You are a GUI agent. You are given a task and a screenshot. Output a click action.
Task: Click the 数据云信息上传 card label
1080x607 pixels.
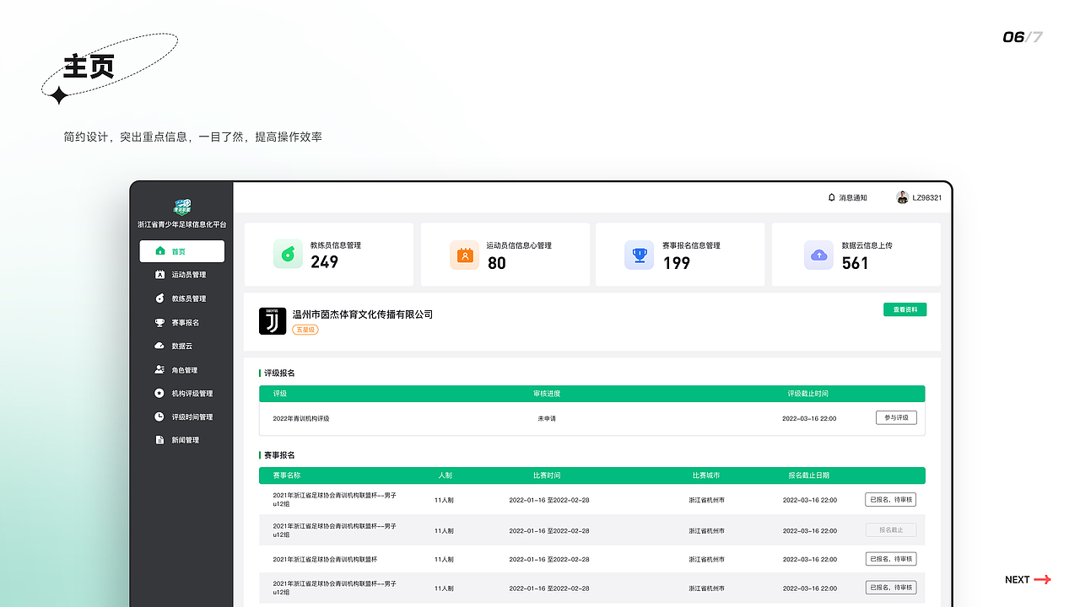[867, 245]
